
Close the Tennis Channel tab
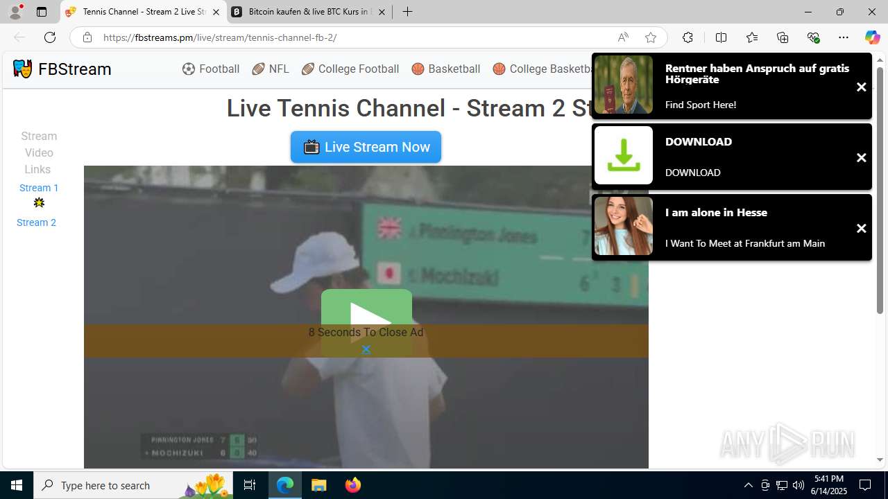(216, 12)
